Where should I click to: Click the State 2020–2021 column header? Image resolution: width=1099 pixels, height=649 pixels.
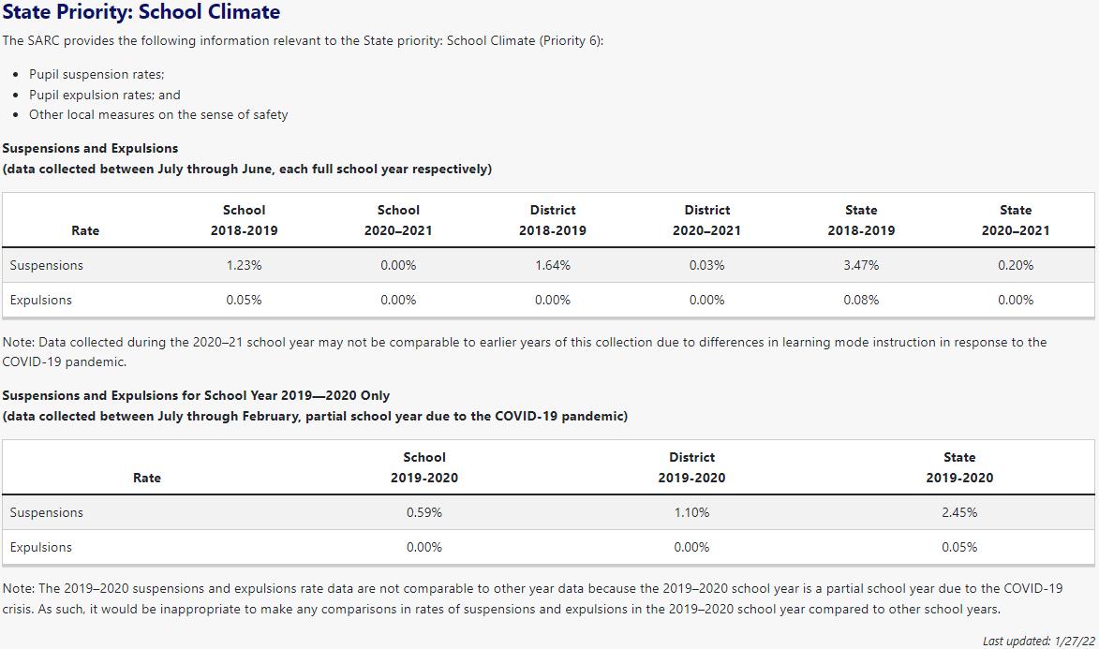pos(1016,220)
